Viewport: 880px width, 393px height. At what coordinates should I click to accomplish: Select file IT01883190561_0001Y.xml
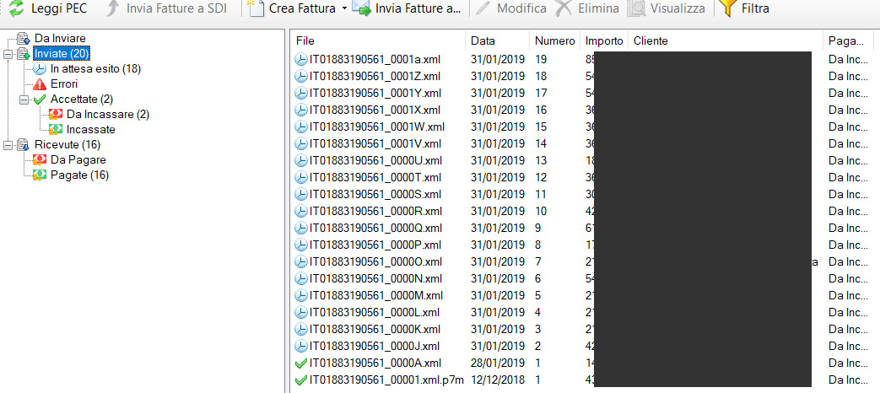(375, 93)
